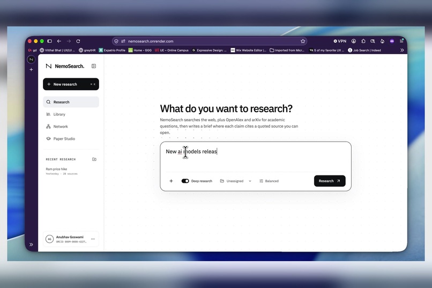Open the browser profile account icon
This screenshot has height=288, width=432.
[354, 41]
